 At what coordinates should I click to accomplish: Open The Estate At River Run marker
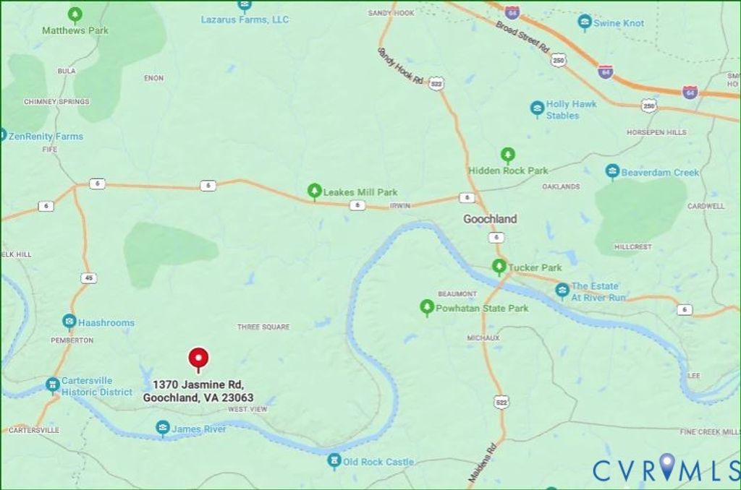(x=562, y=291)
